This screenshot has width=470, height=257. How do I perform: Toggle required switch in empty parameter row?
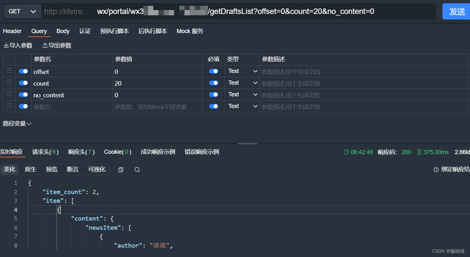pyautogui.click(x=214, y=106)
